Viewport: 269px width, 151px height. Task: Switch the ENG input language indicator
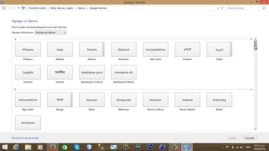248,147
